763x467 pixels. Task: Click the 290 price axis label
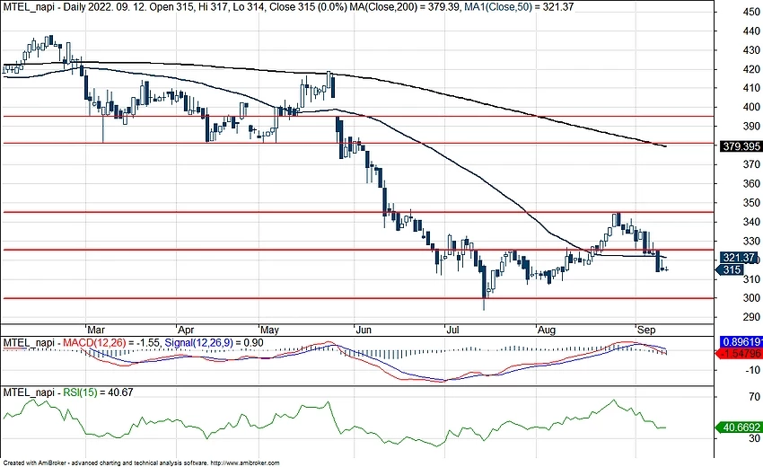[x=751, y=317]
